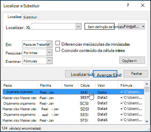151x132 pixels.
Task: Click the Sem definição de formato preview box
Action: point(100,26)
